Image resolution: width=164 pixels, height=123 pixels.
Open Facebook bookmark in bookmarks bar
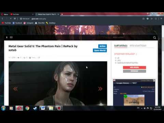tap(17, 23)
